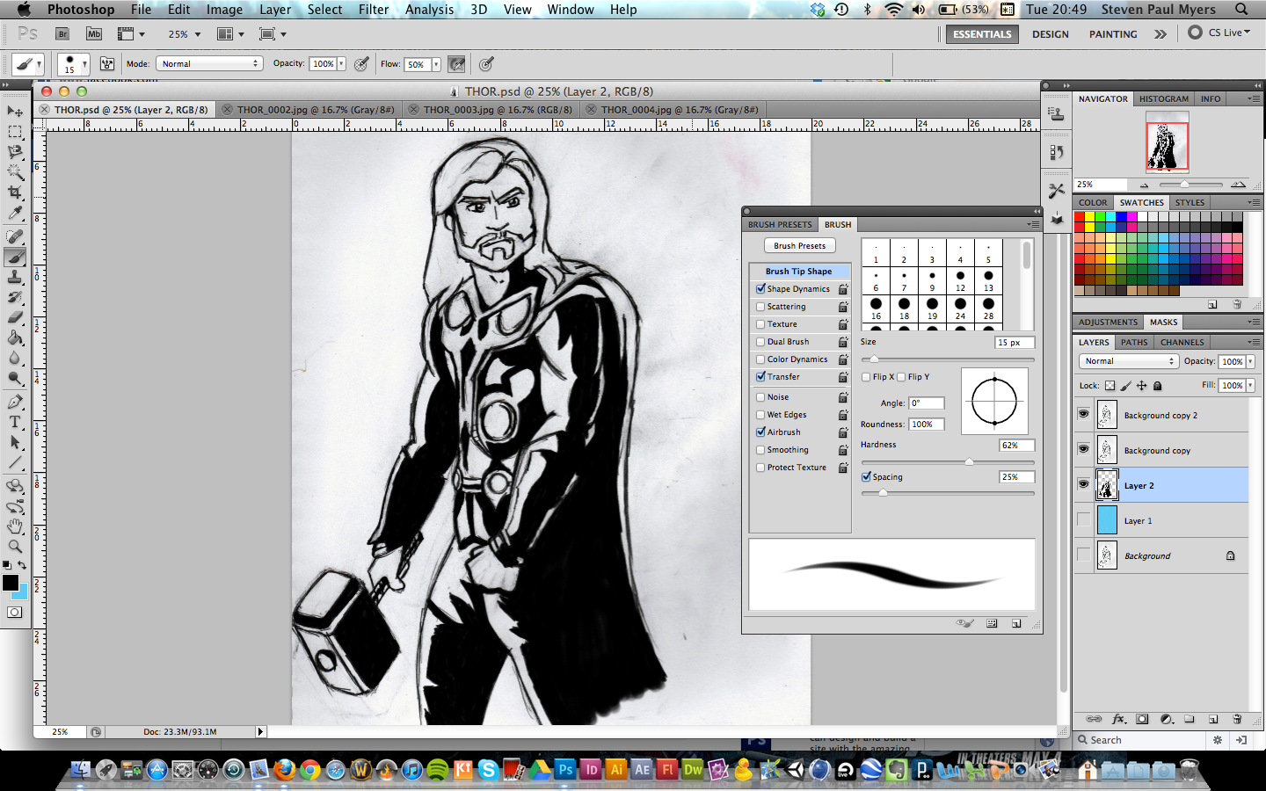This screenshot has height=791, width=1266.
Task: Click the Hardness slider handle
Action: (x=969, y=461)
